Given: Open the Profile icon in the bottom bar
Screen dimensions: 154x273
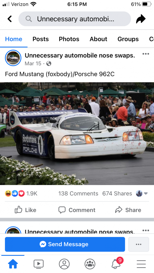Looking at the screenshot, I should pyautogui.click(x=64, y=264).
